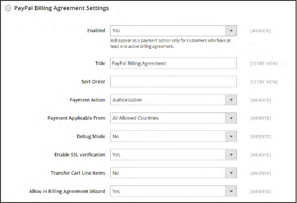Click the PayPal Billing Agreement Settings heading
This screenshot has width=297, height=203.
(62, 8)
